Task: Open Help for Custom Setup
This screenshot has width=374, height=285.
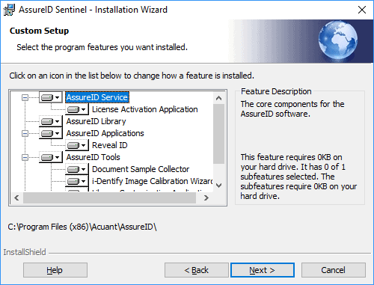Action: (x=55, y=270)
